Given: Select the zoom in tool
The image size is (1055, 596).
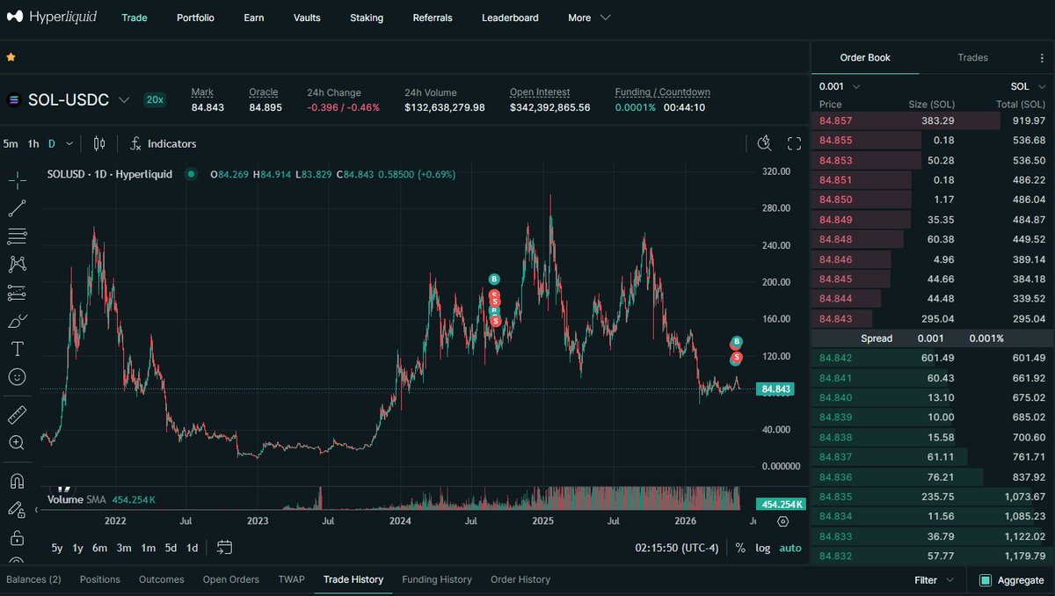Looking at the screenshot, I should click(x=17, y=443).
